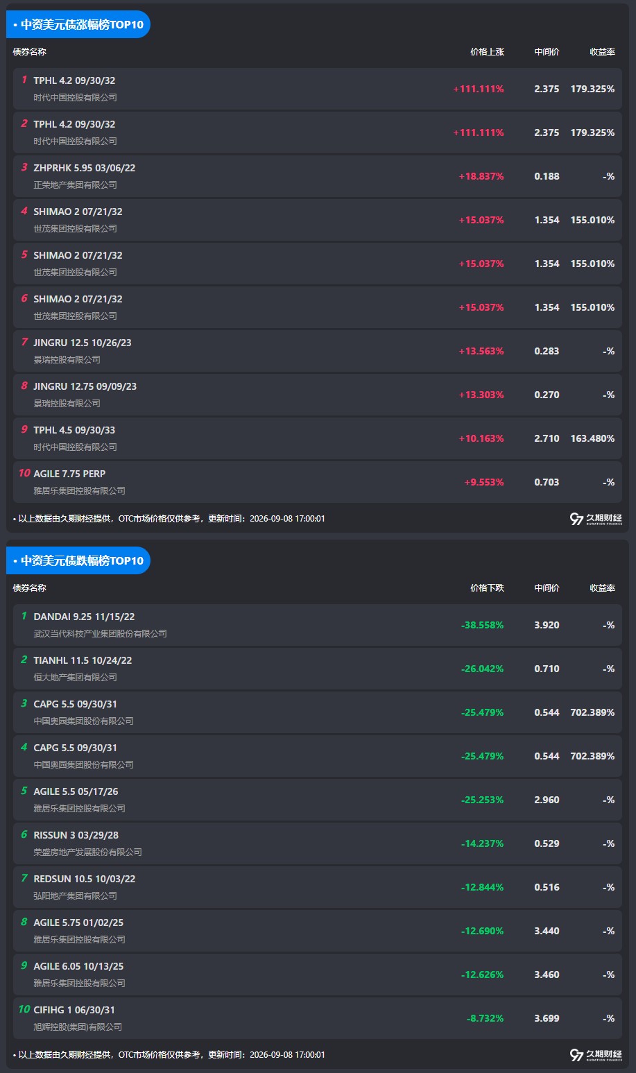636x1073 pixels.
Task: Click the mid price 0.710
Action: click(547, 669)
